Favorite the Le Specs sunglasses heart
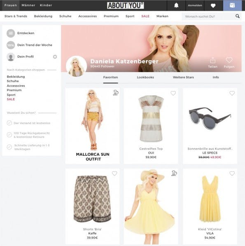 coord(232,93)
